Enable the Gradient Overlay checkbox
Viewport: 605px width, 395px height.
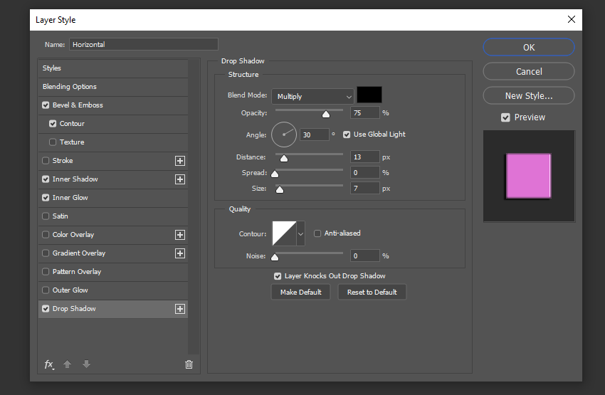(x=46, y=253)
